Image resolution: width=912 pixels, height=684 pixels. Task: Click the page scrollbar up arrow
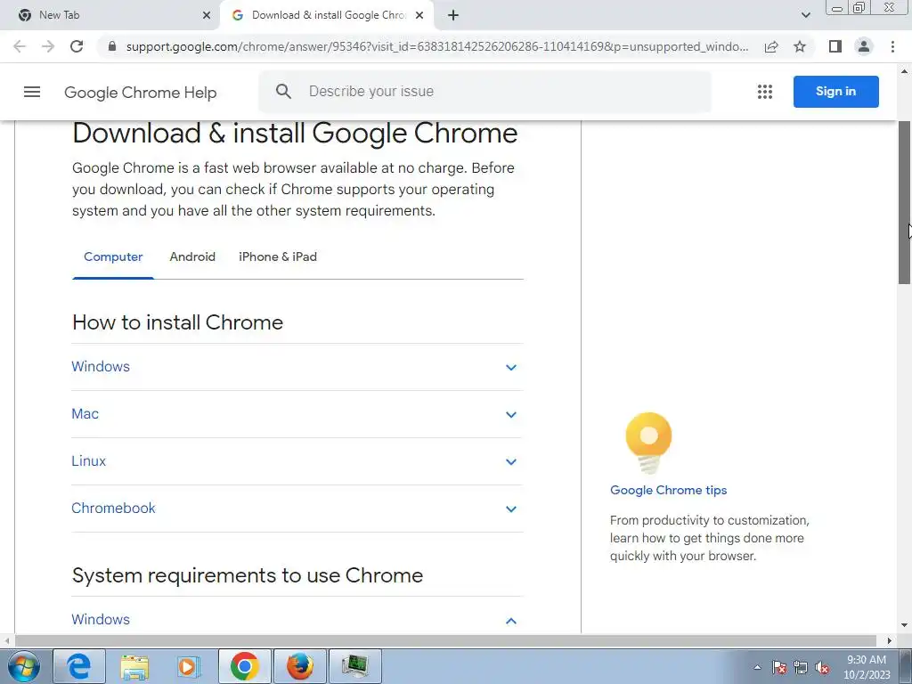(x=905, y=71)
